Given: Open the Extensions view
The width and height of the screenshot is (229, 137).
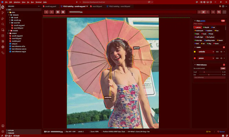Looking at the screenshot, I should click(x=3, y=35).
